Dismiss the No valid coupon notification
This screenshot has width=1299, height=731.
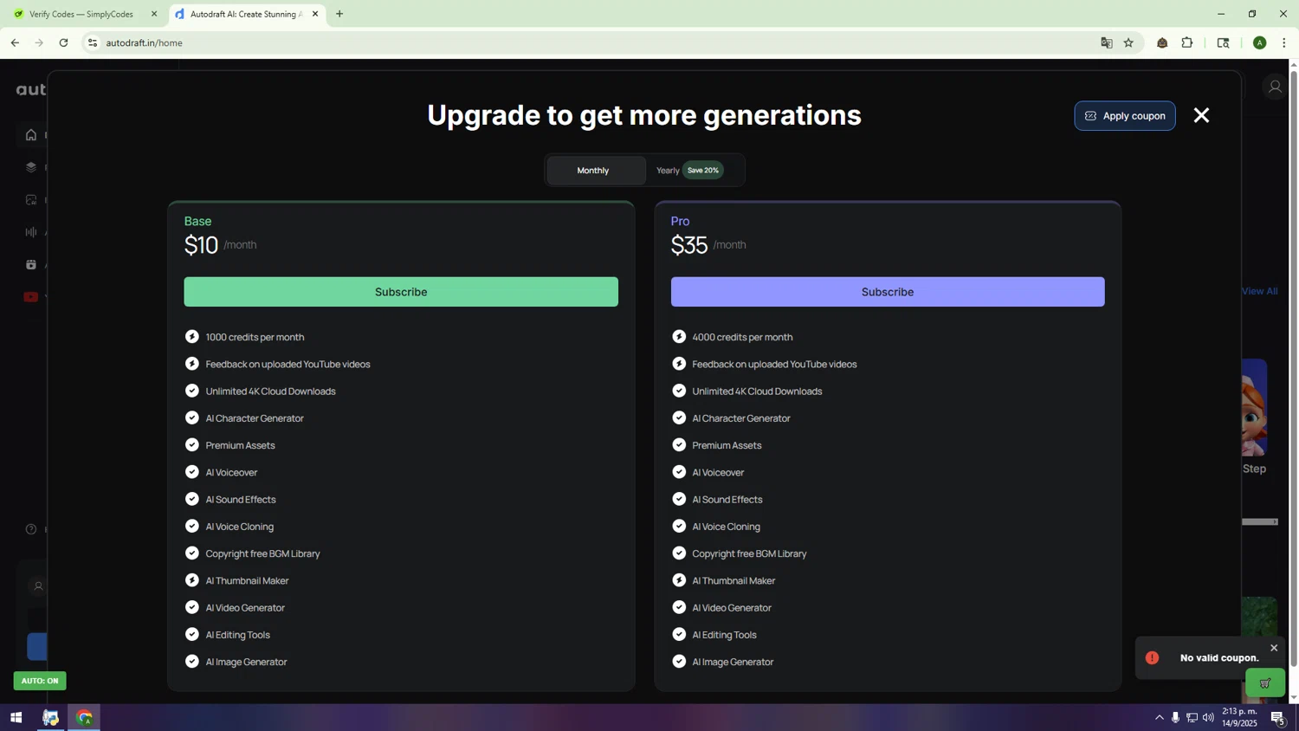(1274, 648)
